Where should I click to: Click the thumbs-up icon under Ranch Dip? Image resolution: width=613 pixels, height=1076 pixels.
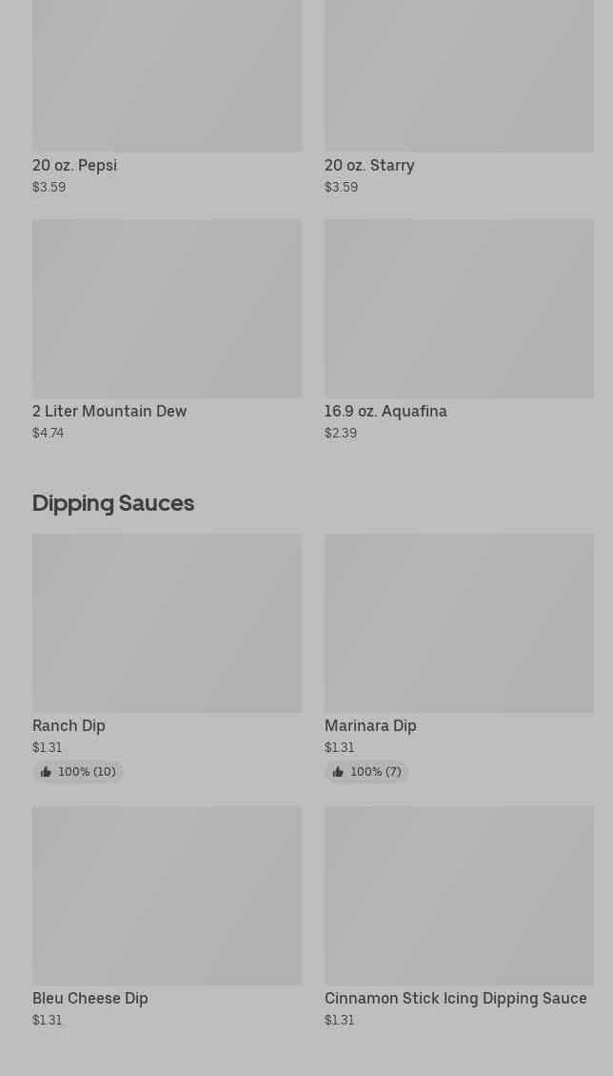[46, 772]
